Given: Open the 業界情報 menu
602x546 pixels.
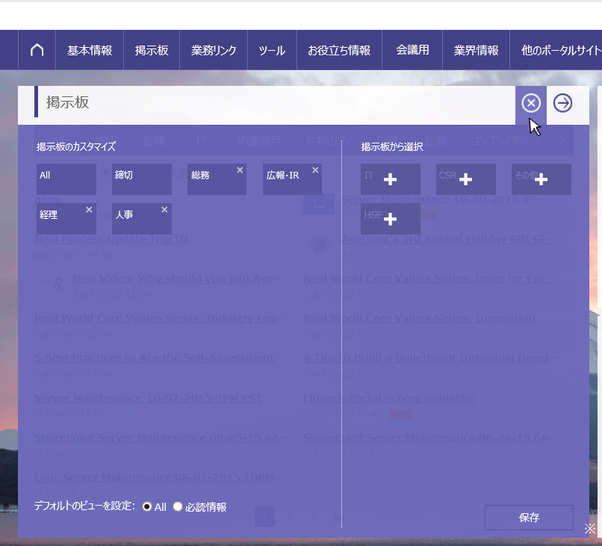Looking at the screenshot, I should (x=476, y=50).
